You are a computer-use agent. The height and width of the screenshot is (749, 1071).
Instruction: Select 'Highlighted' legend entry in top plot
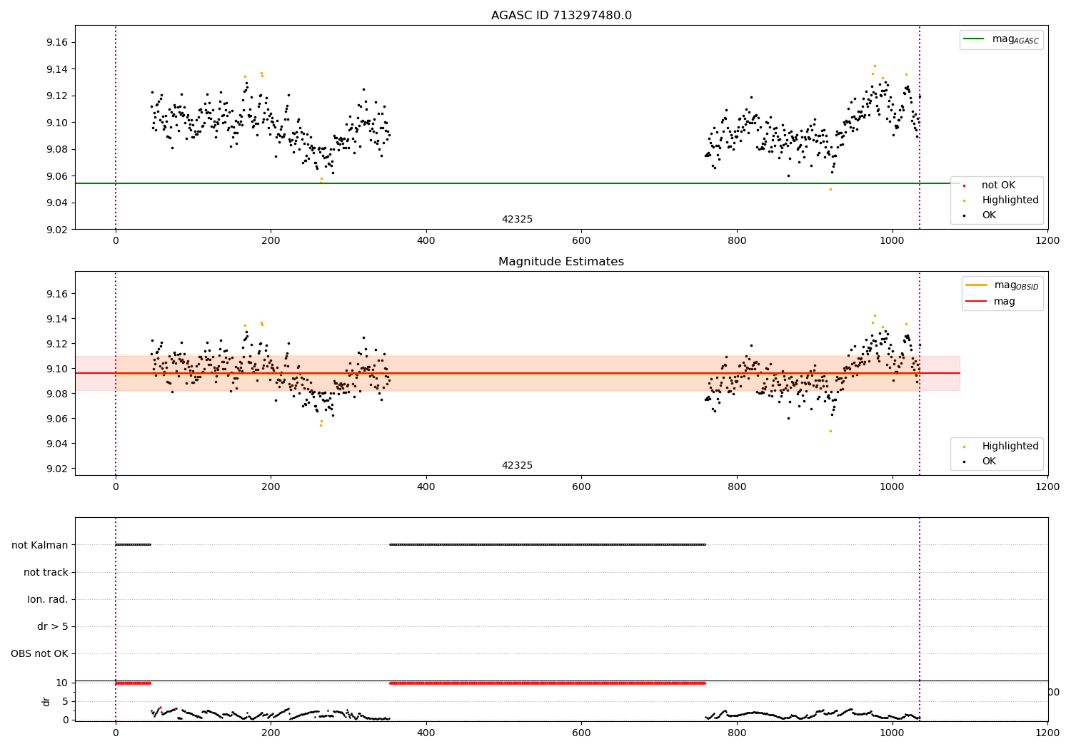click(1000, 200)
